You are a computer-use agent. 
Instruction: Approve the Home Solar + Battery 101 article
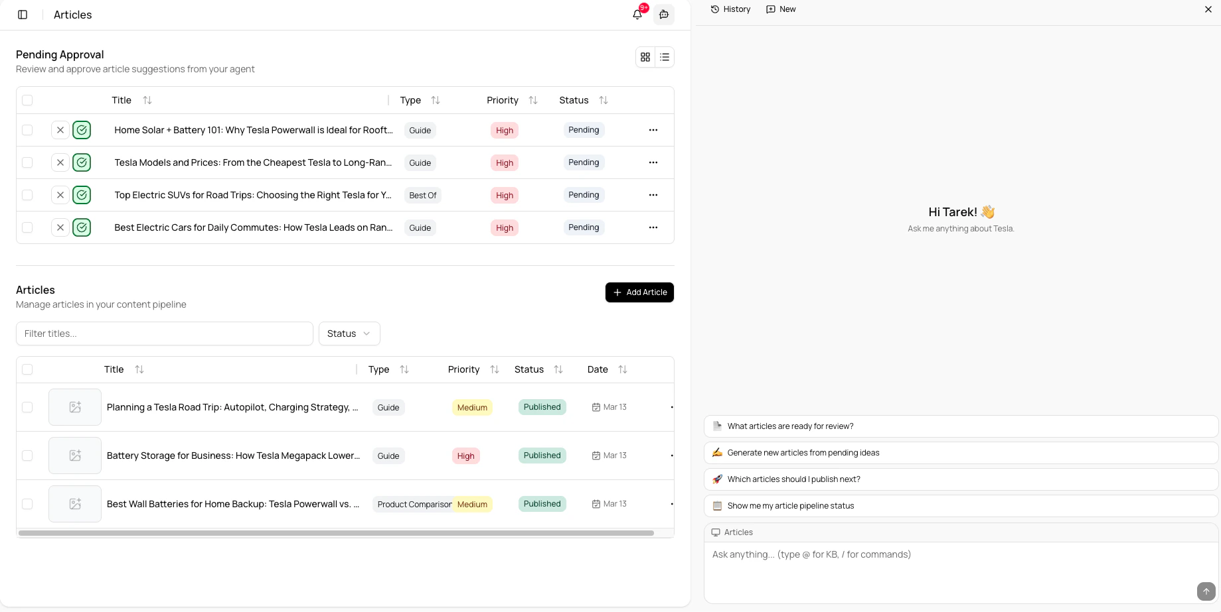pyautogui.click(x=82, y=130)
